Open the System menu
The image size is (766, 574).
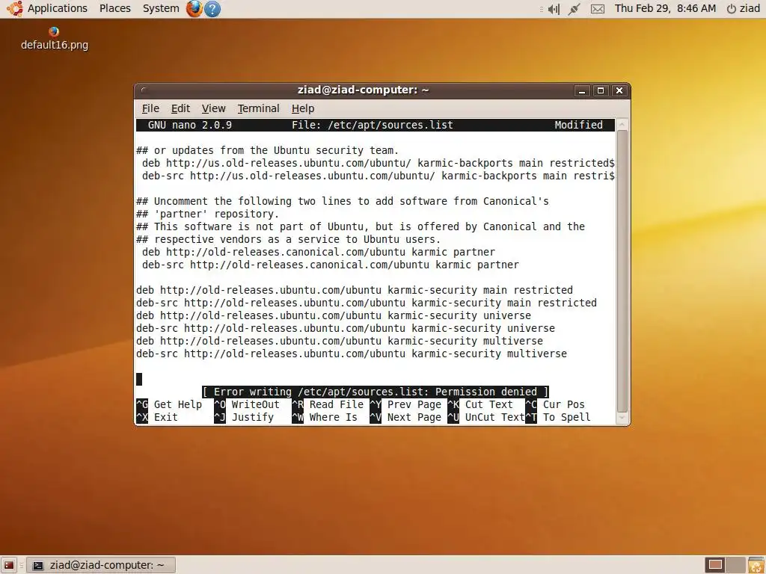point(161,8)
